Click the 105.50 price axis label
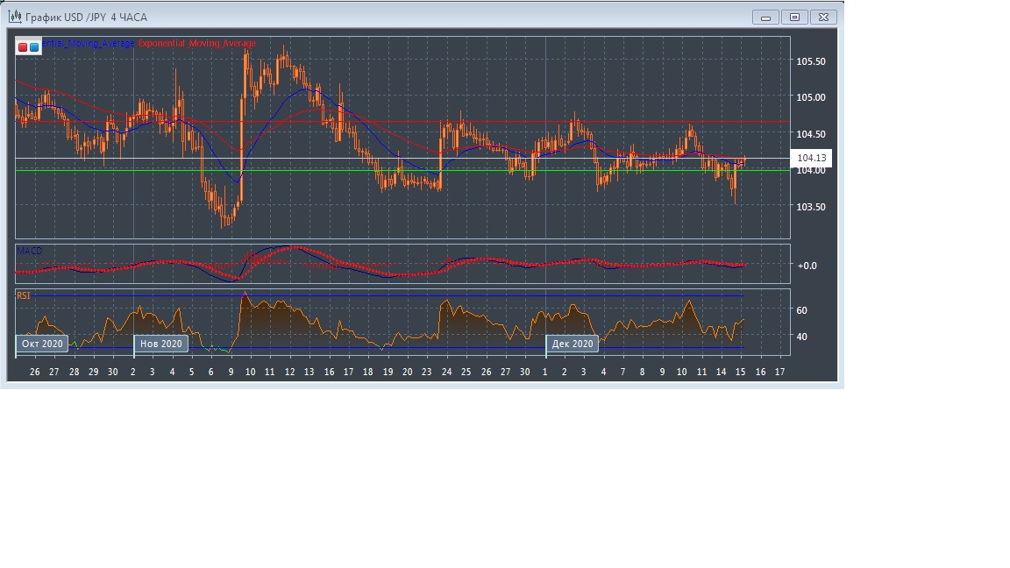 coord(810,61)
